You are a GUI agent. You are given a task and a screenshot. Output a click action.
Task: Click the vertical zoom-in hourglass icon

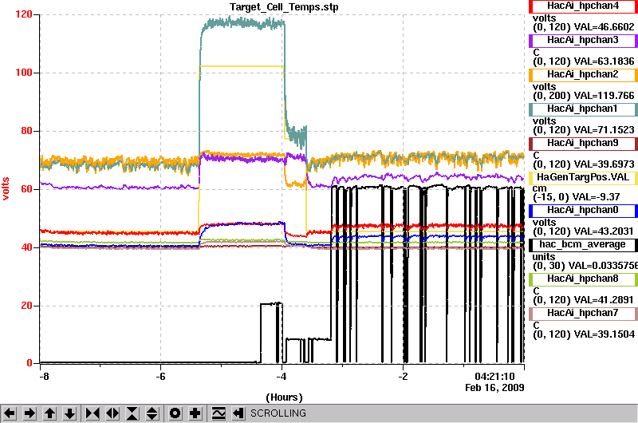click(x=132, y=413)
